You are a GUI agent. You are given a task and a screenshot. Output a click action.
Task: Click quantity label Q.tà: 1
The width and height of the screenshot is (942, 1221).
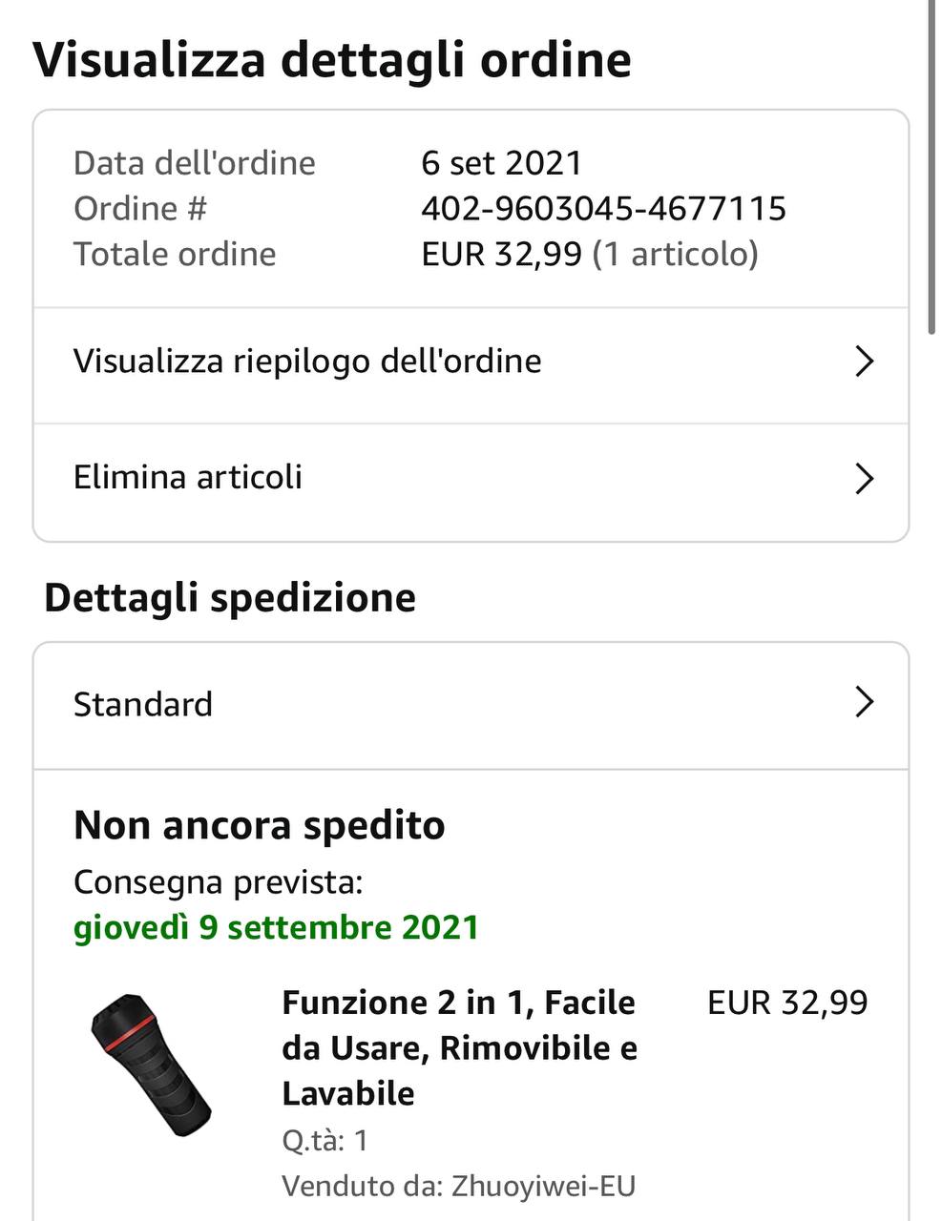pyautogui.click(x=324, y=1140)
